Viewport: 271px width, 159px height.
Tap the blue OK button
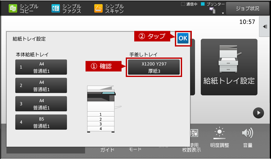coord(183,38)
